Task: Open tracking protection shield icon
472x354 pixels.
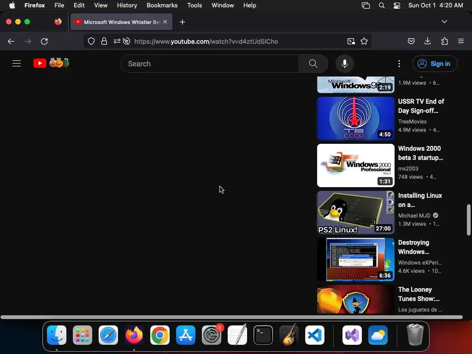Action: pos(91,41)
